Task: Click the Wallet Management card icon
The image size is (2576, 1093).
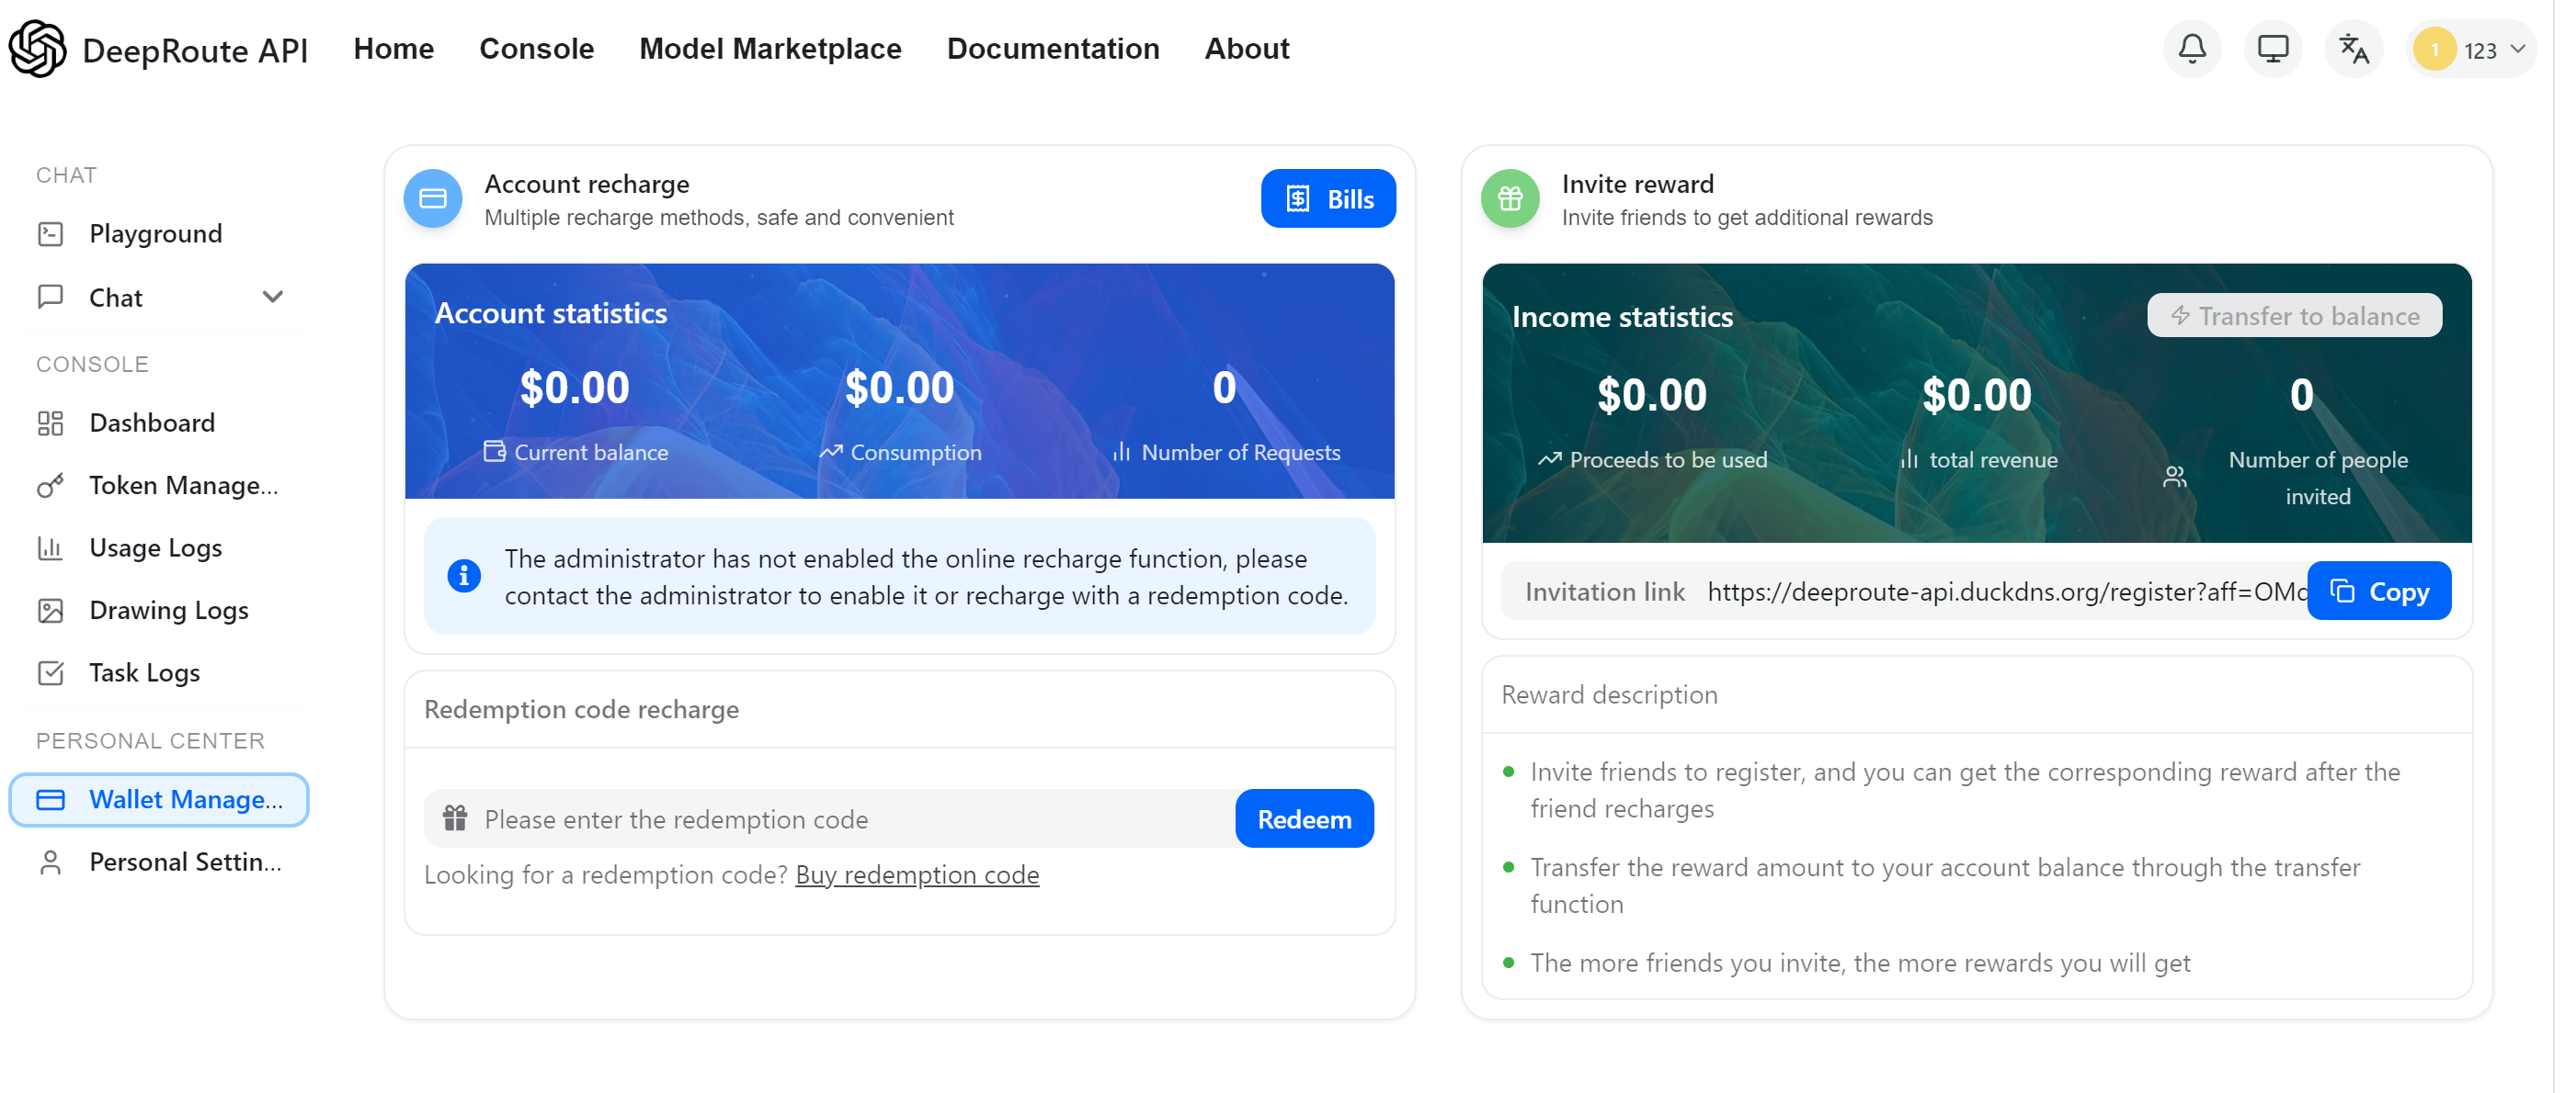Action: pyautogui.click(x=50, y=800)
